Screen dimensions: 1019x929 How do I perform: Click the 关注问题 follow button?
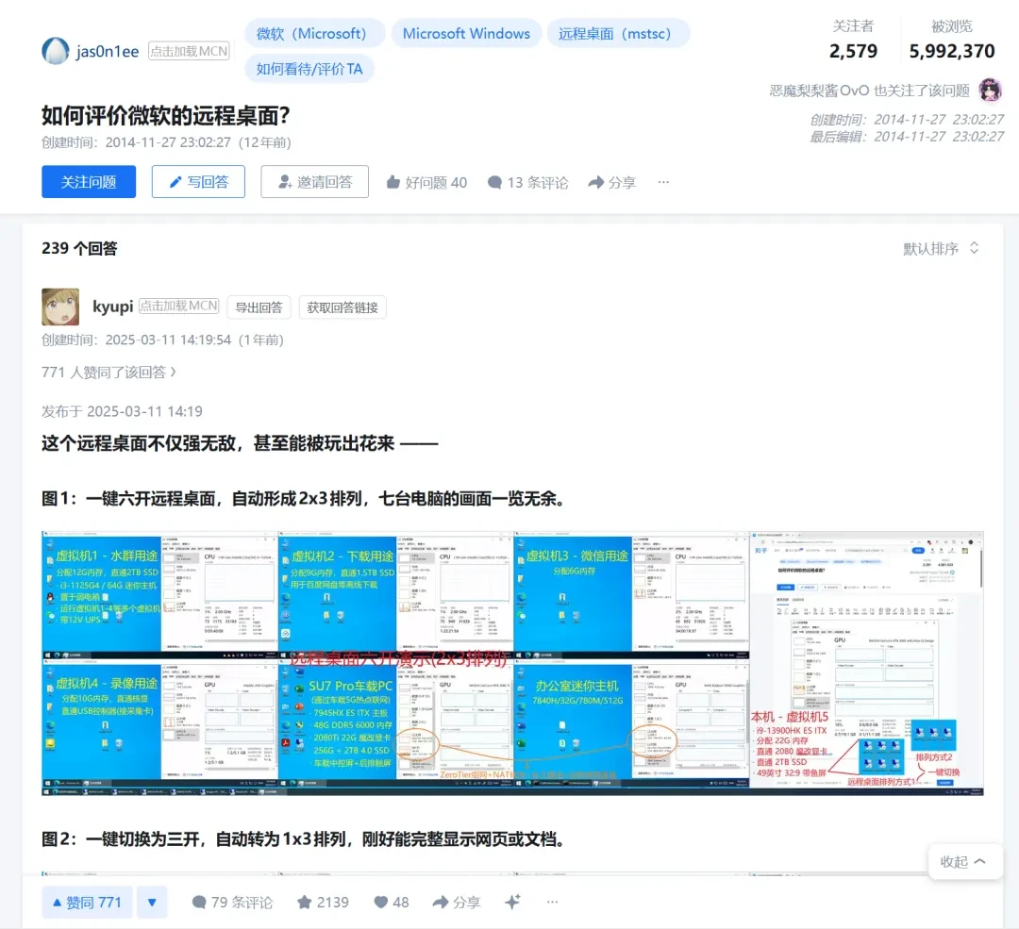point(89,182)
